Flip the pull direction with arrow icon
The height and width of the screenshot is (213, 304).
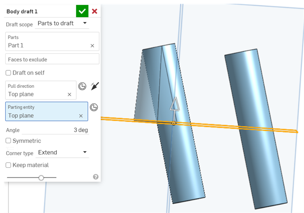(94, 86)
